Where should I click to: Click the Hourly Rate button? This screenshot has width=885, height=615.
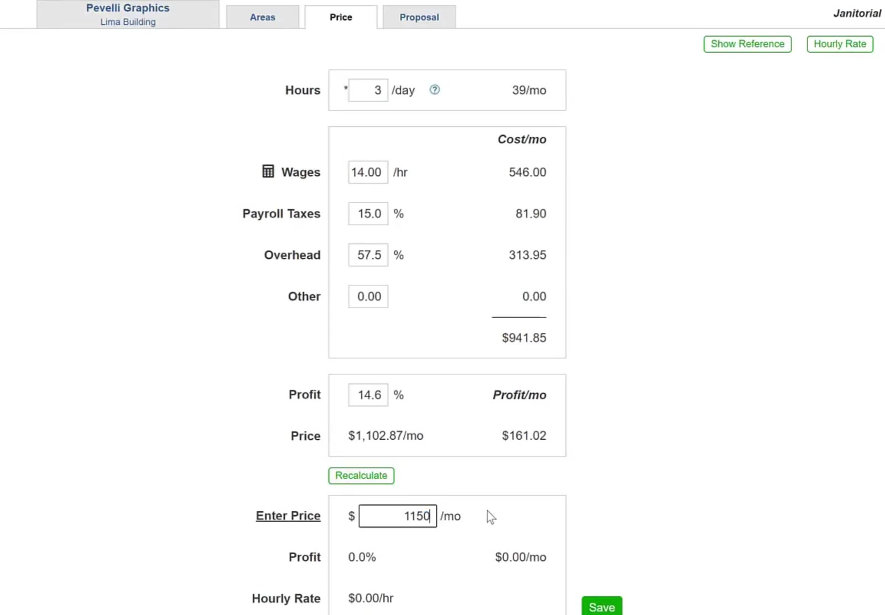(840, 44)
